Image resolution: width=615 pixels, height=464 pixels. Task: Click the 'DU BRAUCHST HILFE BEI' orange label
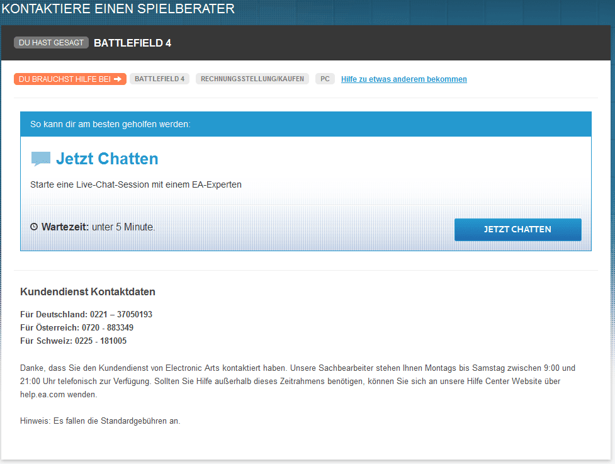pos(71,79)
